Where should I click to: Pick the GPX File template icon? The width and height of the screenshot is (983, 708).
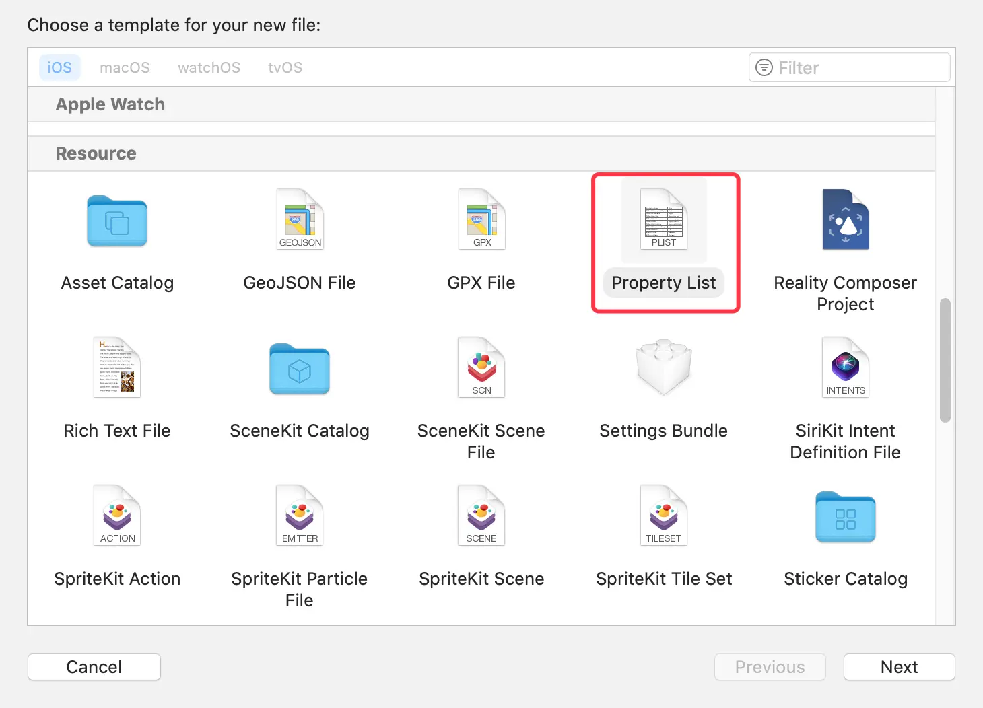(481, 219)
